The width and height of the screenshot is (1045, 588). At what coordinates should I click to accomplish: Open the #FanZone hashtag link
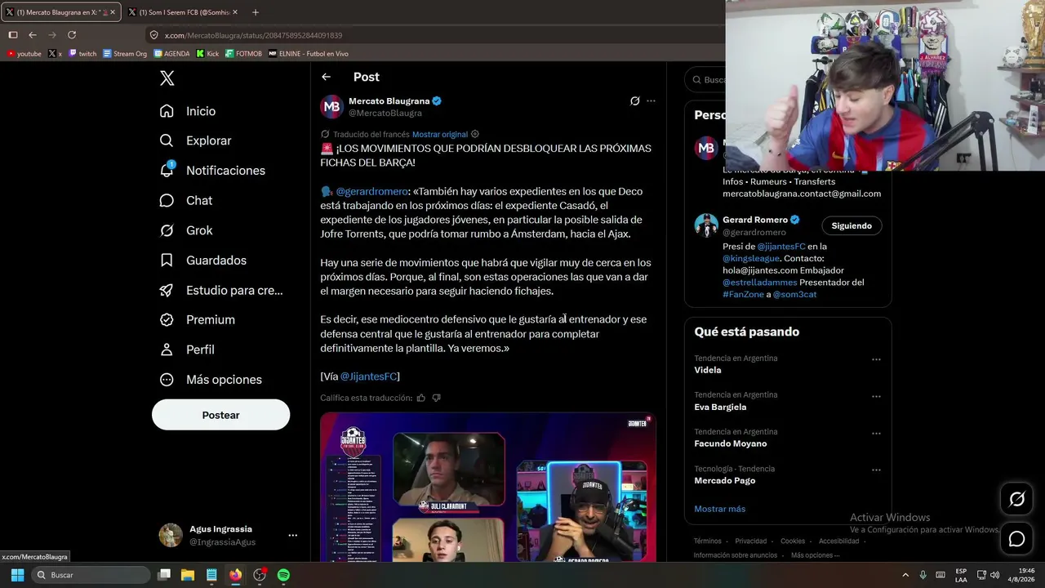tap(743, 294)
